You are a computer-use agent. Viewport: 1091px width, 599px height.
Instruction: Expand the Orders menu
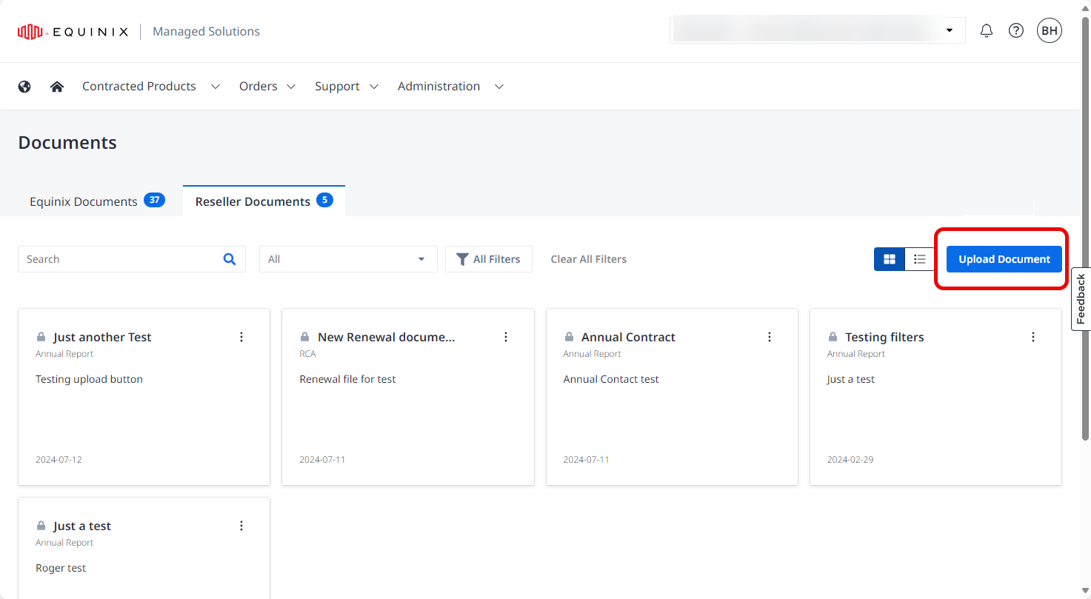(267, 87)
